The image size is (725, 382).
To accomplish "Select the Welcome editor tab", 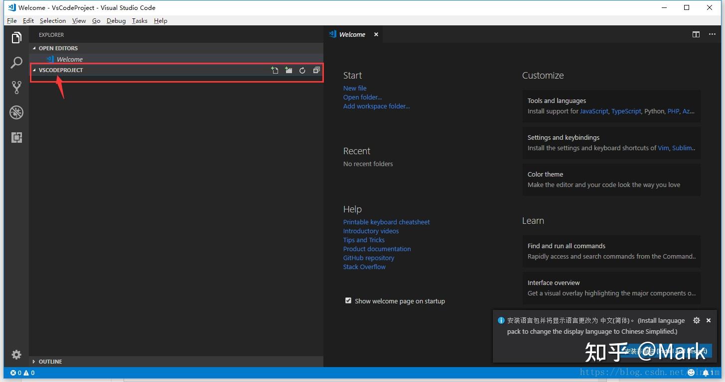I will click(x=353, y=34).
